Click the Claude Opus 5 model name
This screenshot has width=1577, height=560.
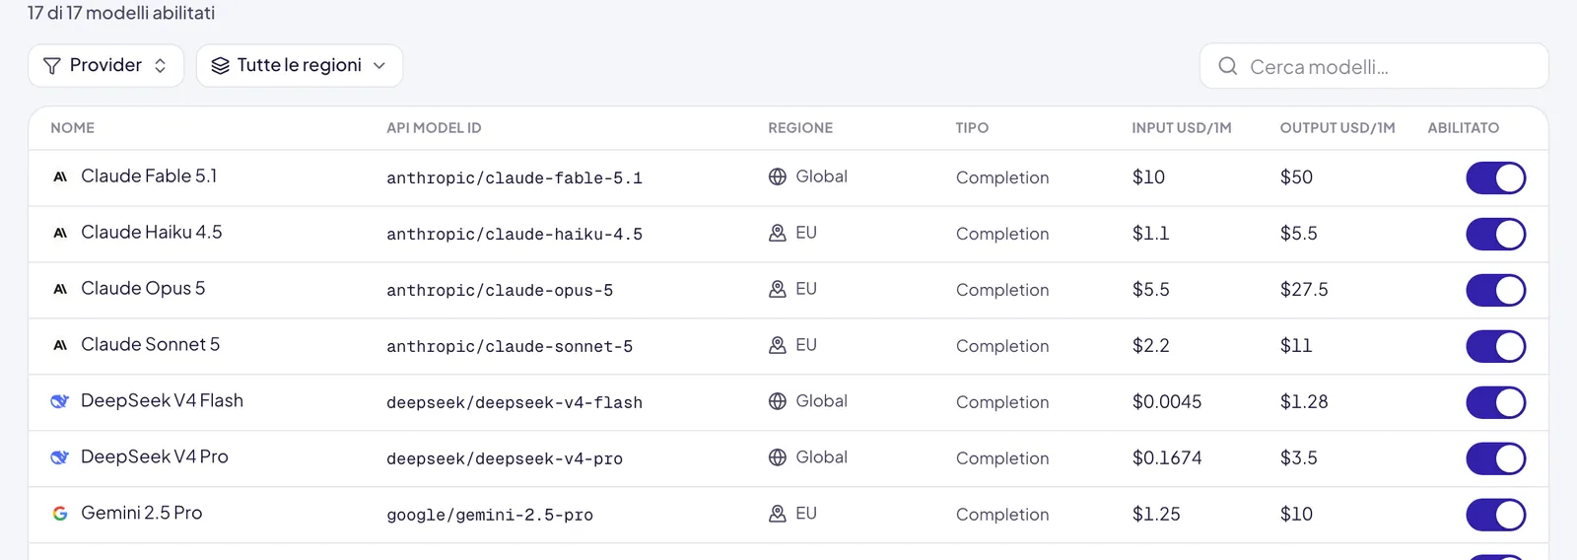tap(143, 289)
